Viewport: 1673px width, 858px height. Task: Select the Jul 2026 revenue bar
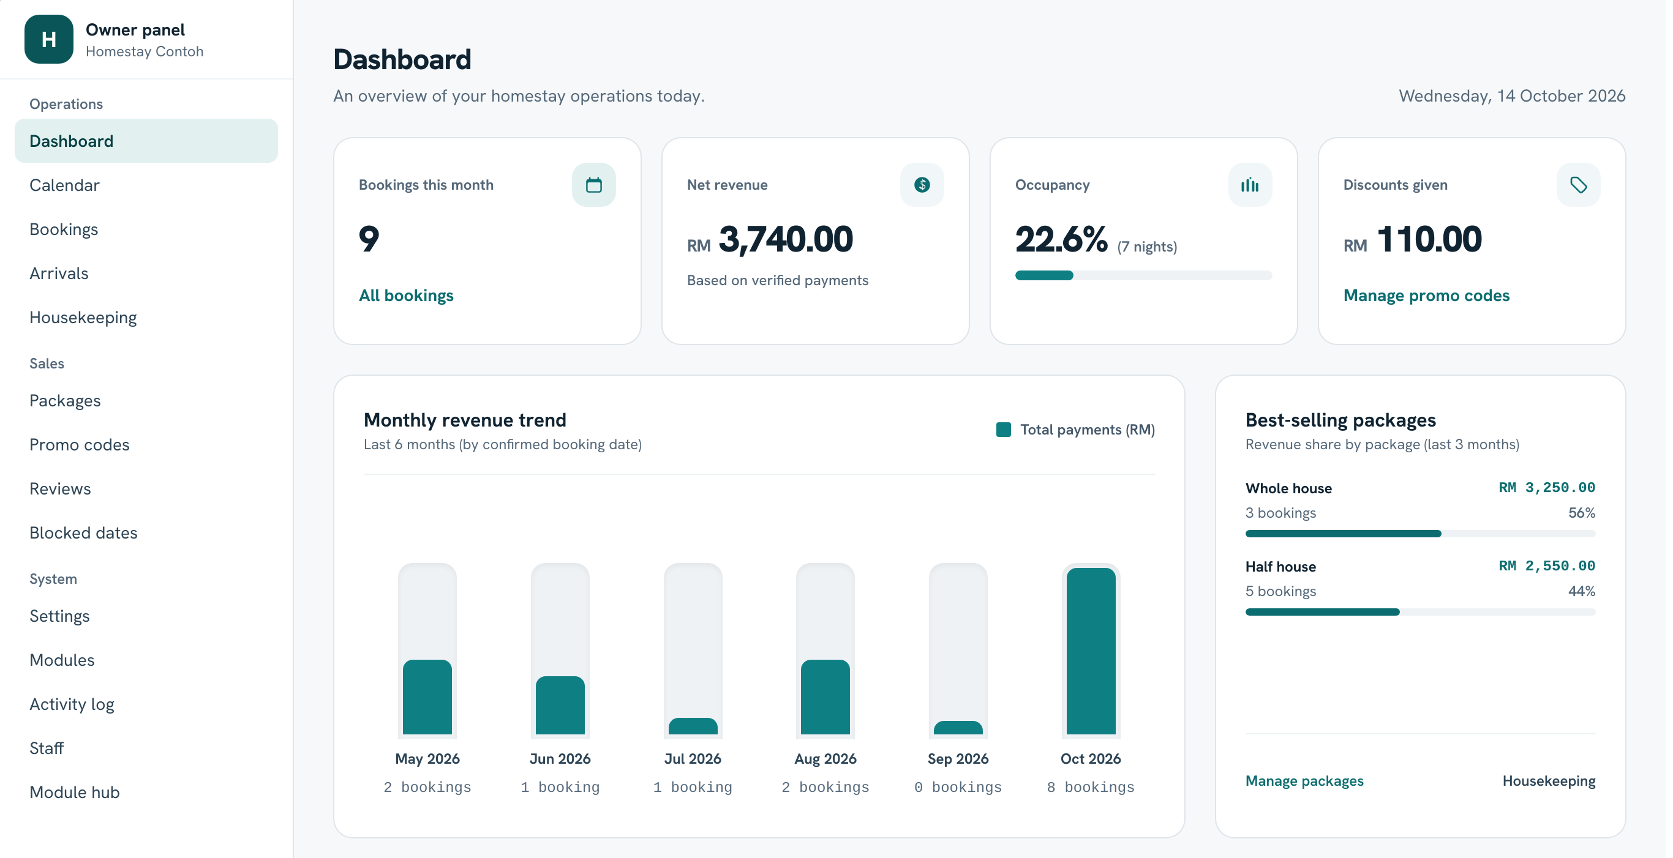[693, 726]
